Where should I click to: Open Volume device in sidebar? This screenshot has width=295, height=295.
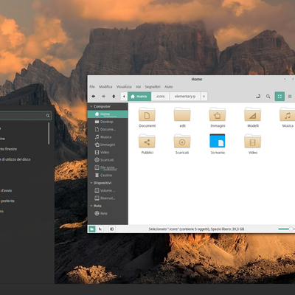tap(108, 190)
